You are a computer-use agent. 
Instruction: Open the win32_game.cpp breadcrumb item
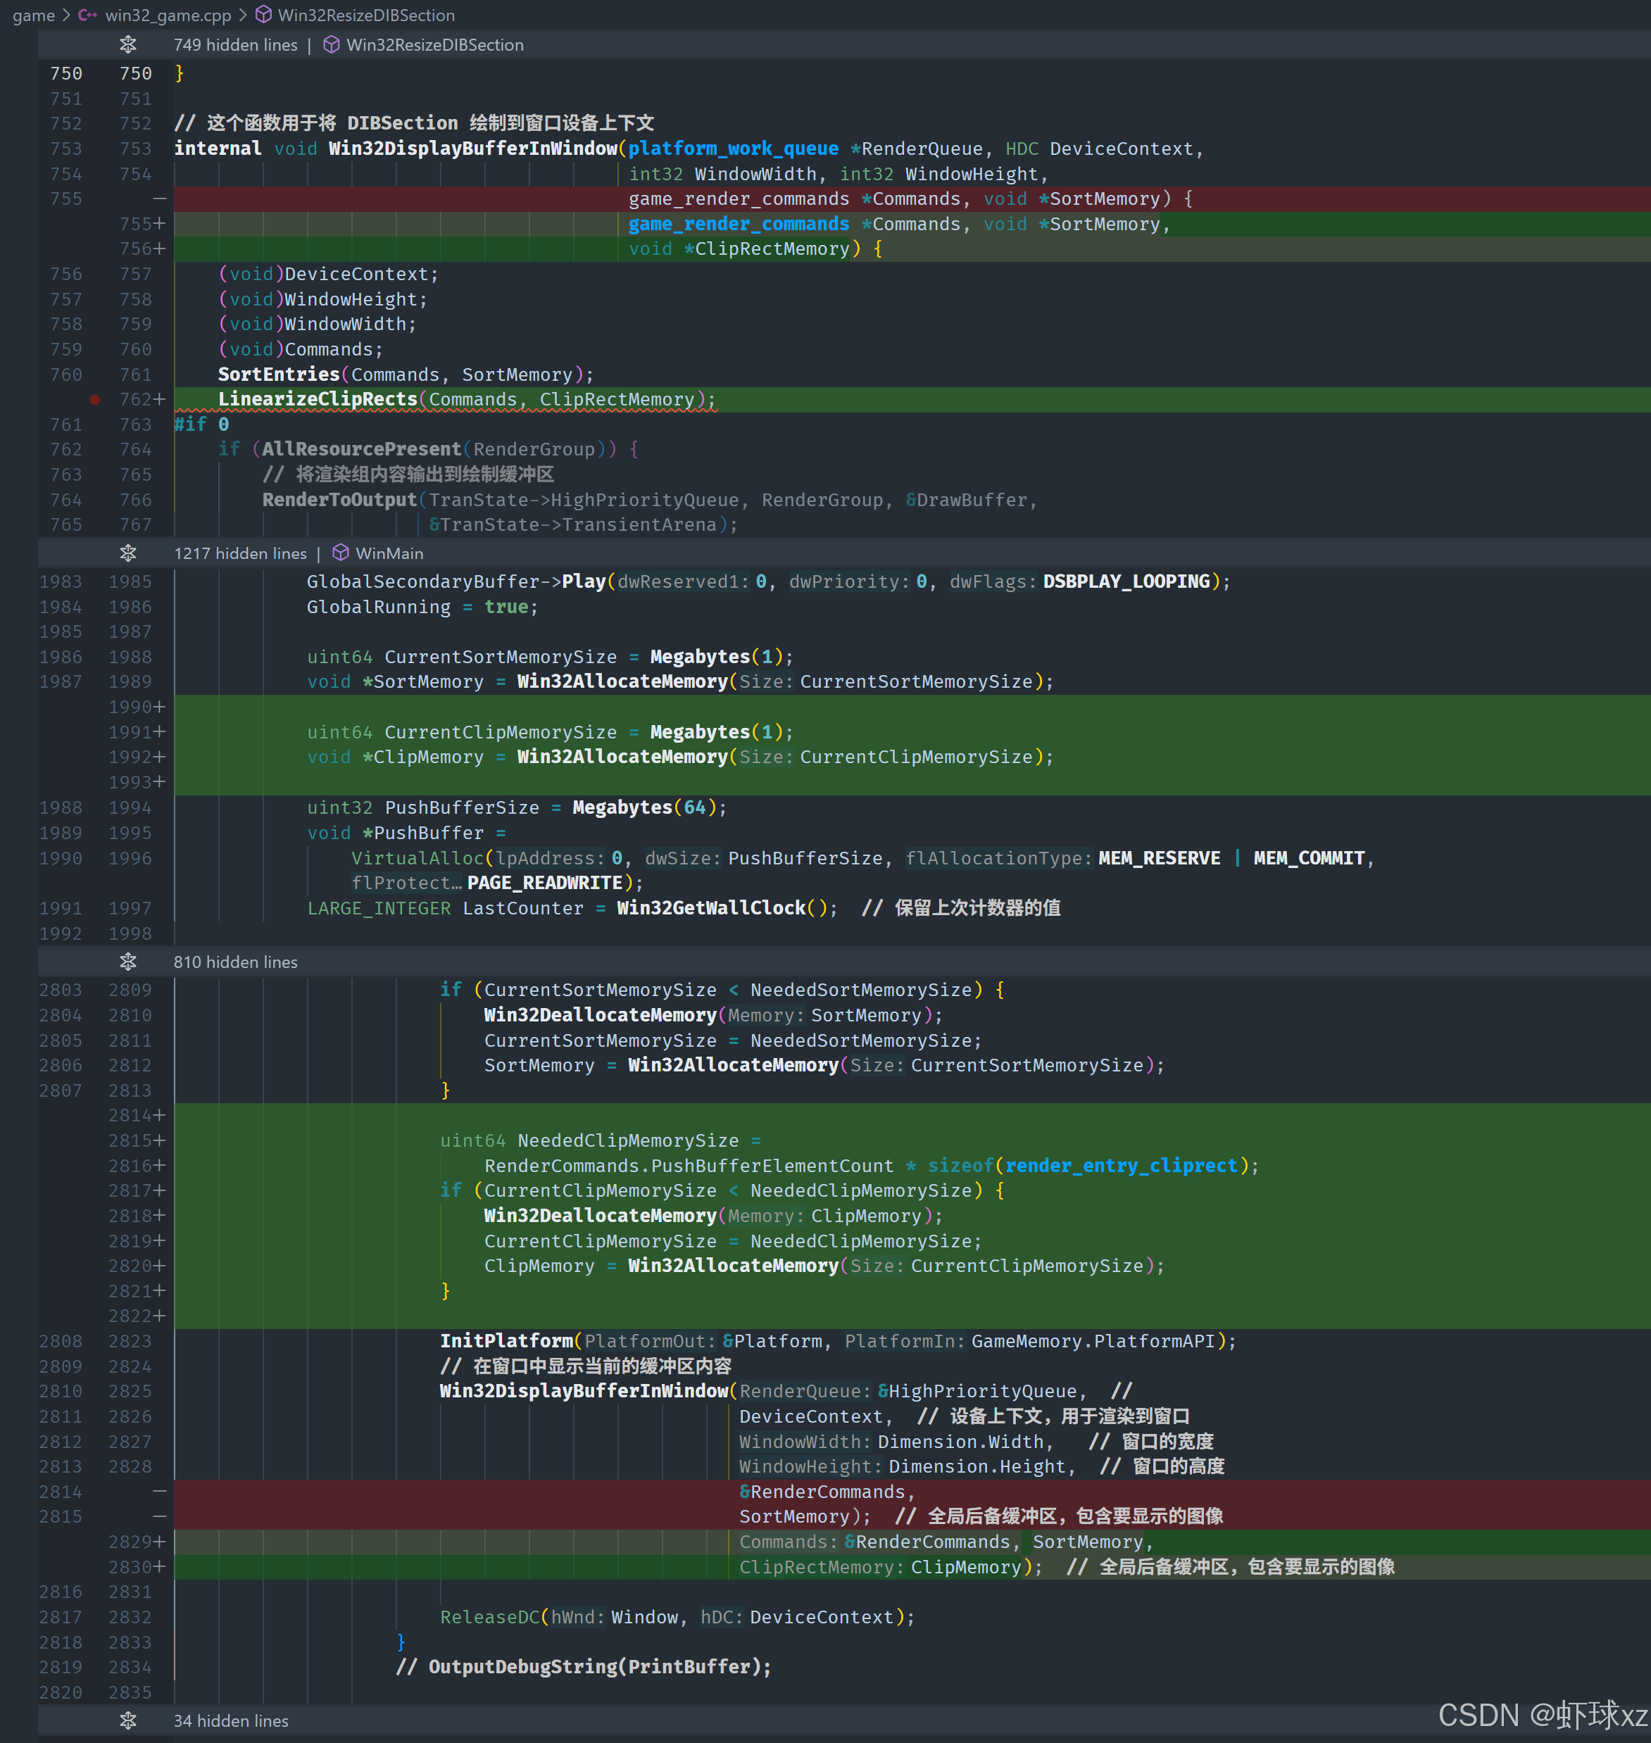coord(168,15)
